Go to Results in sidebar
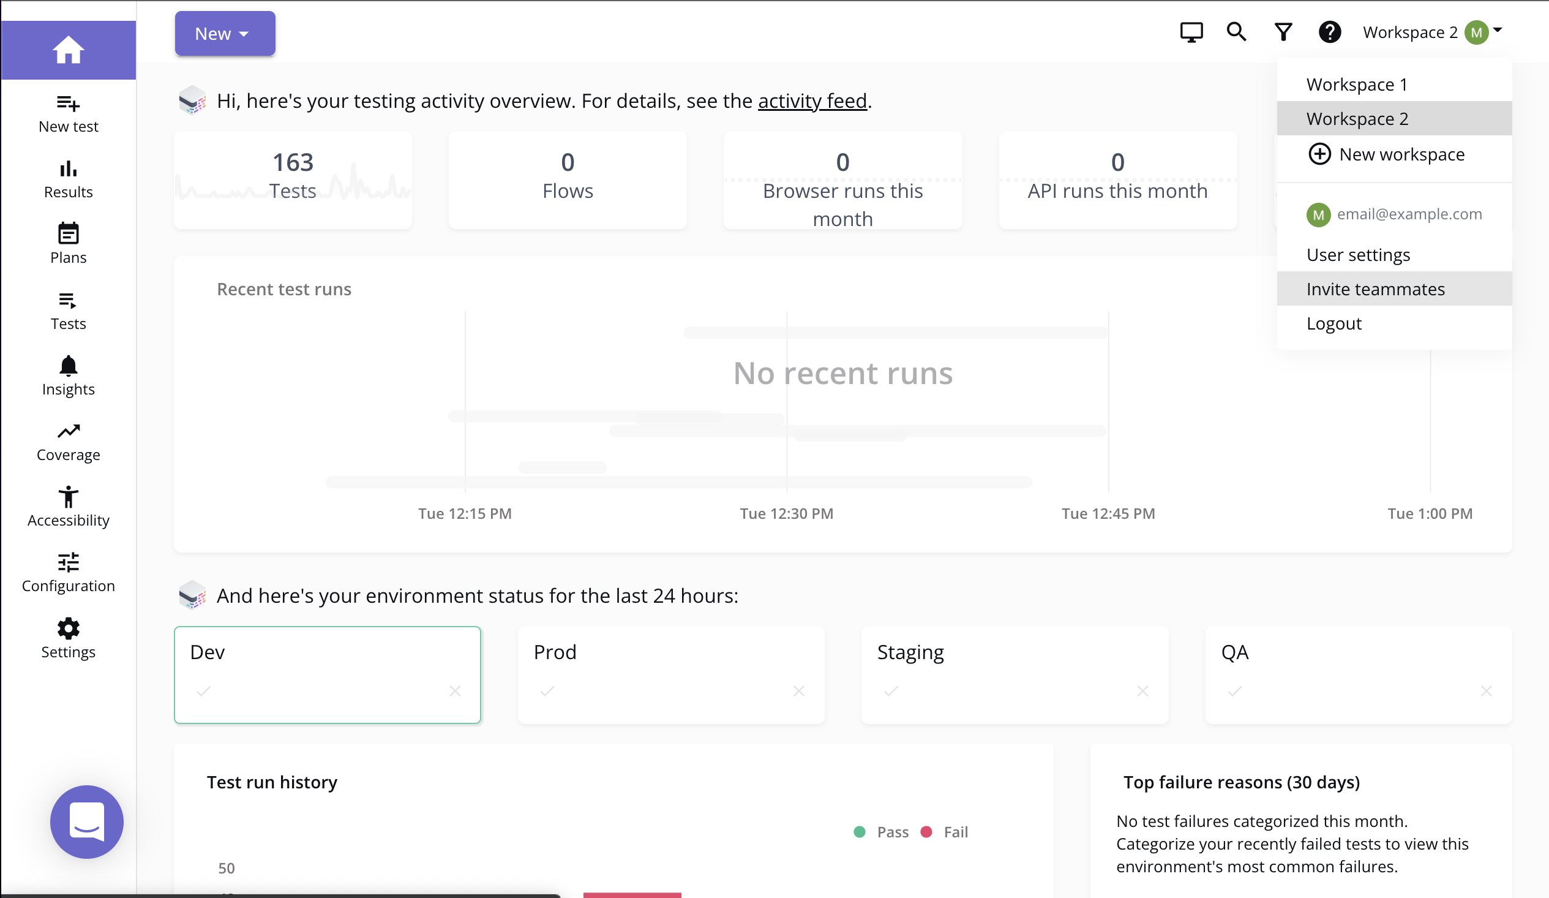The image size is (1549, 898). click(68, 179)
